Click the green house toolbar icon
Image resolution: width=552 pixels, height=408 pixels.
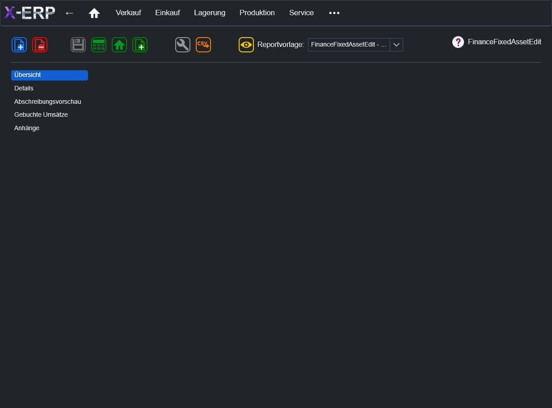[x=119, y=45]
